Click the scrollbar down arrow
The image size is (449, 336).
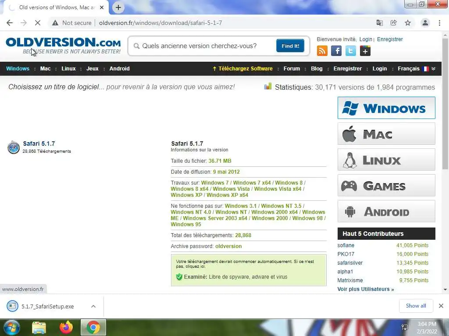click(x=445, y=290)
